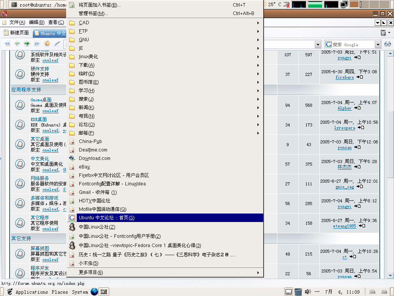
Task: Click inside the Google search input field
Action: tap(353, 45)
